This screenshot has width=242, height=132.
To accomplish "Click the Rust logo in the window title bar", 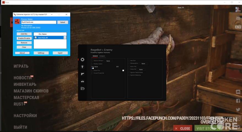I will pos(3,2).
